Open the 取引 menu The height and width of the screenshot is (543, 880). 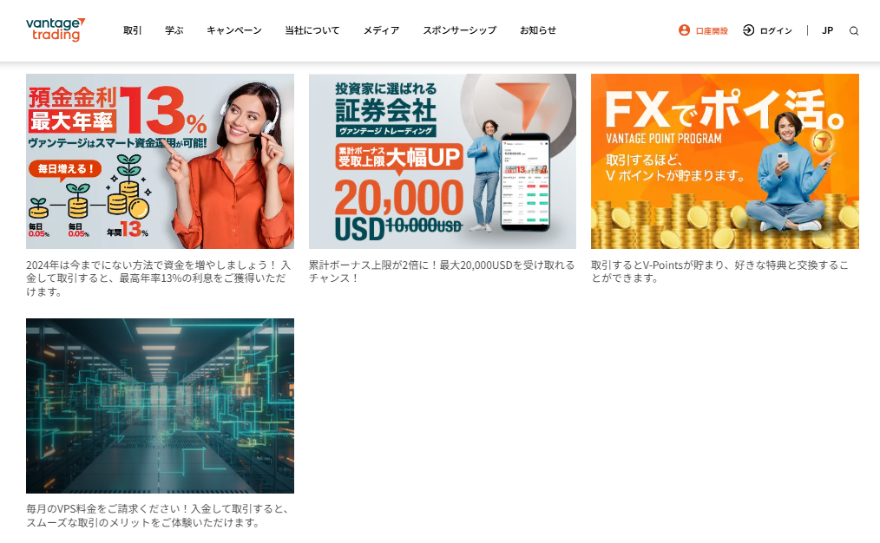pos(133,30)
